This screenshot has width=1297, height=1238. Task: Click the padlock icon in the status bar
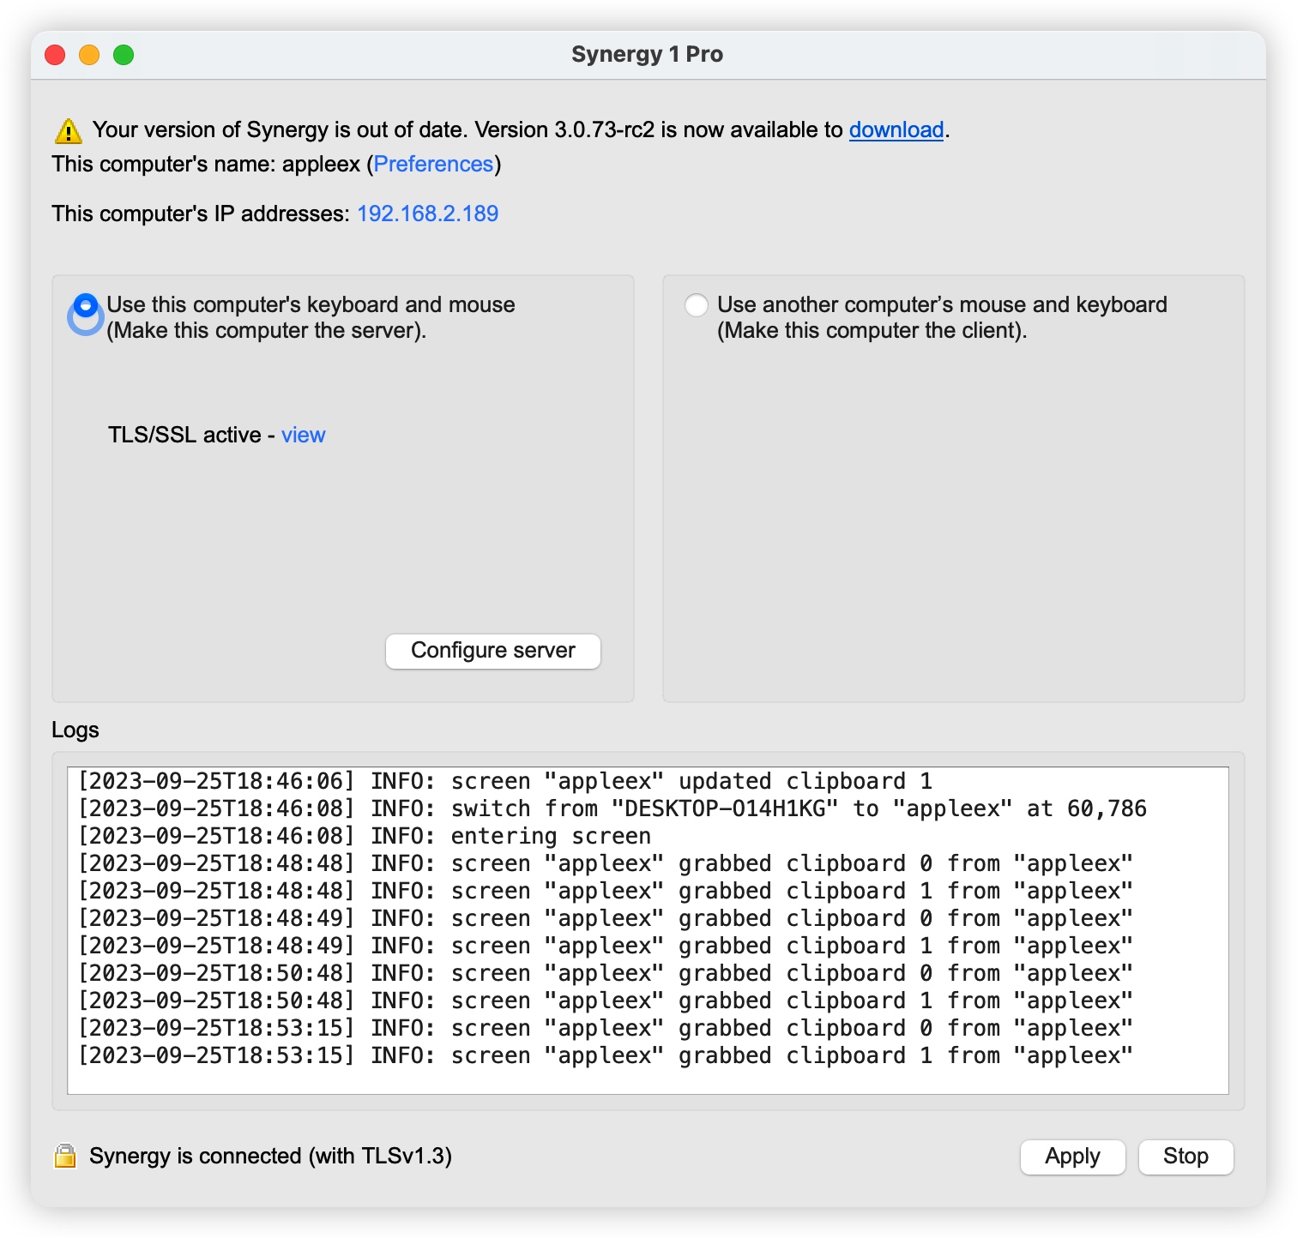pos(65,1156)
